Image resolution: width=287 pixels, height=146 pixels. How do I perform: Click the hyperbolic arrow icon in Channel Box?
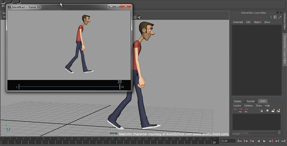[280, 17]
